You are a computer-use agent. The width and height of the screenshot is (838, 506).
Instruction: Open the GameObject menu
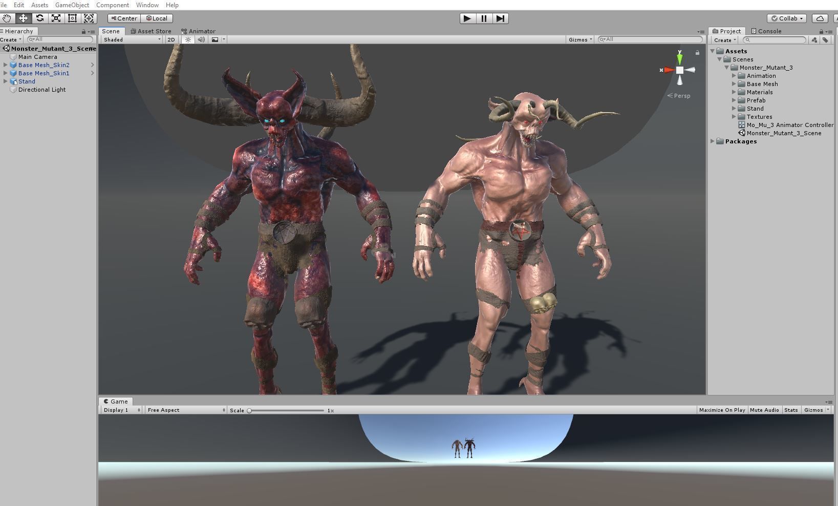click(72, 5)
